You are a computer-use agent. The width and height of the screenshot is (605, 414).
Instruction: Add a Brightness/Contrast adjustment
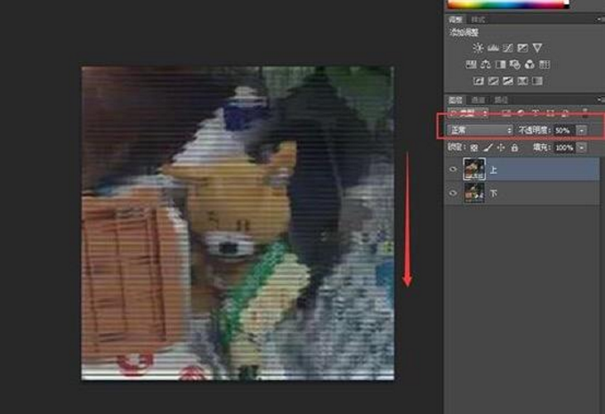(478, 48)
